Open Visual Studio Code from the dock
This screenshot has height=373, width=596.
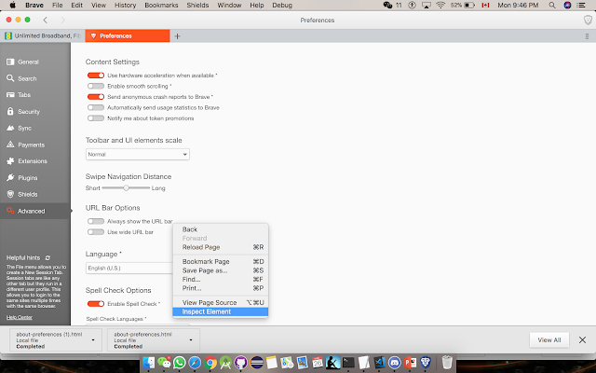[x=379, y=362]
